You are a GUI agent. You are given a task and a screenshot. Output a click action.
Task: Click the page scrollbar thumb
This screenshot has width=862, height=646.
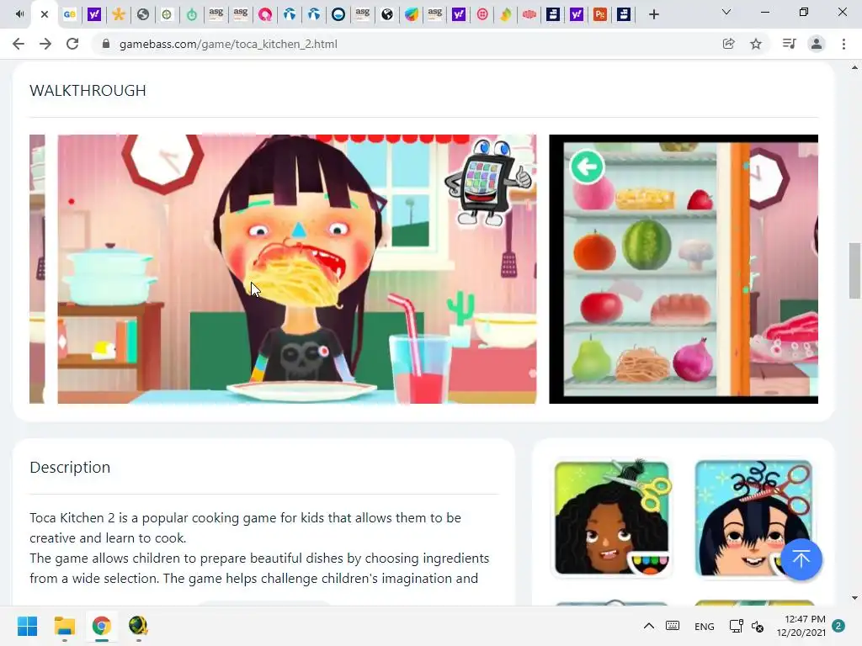854,270
